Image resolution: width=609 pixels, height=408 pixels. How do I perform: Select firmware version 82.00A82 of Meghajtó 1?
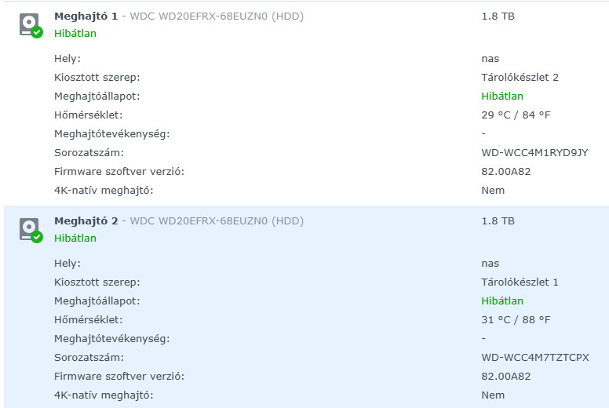pos(505,171)
